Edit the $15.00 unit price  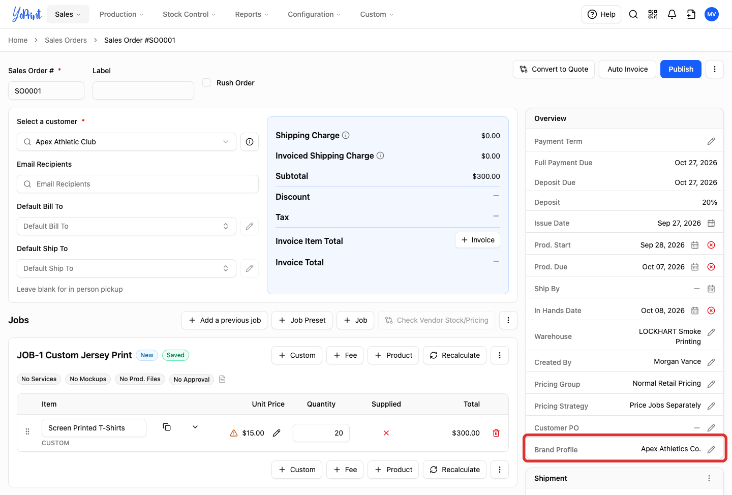277,433
